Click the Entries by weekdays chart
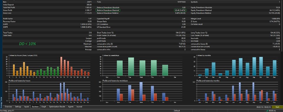The height and width of the screenshot is (112, 283). [x=141, y=66]
